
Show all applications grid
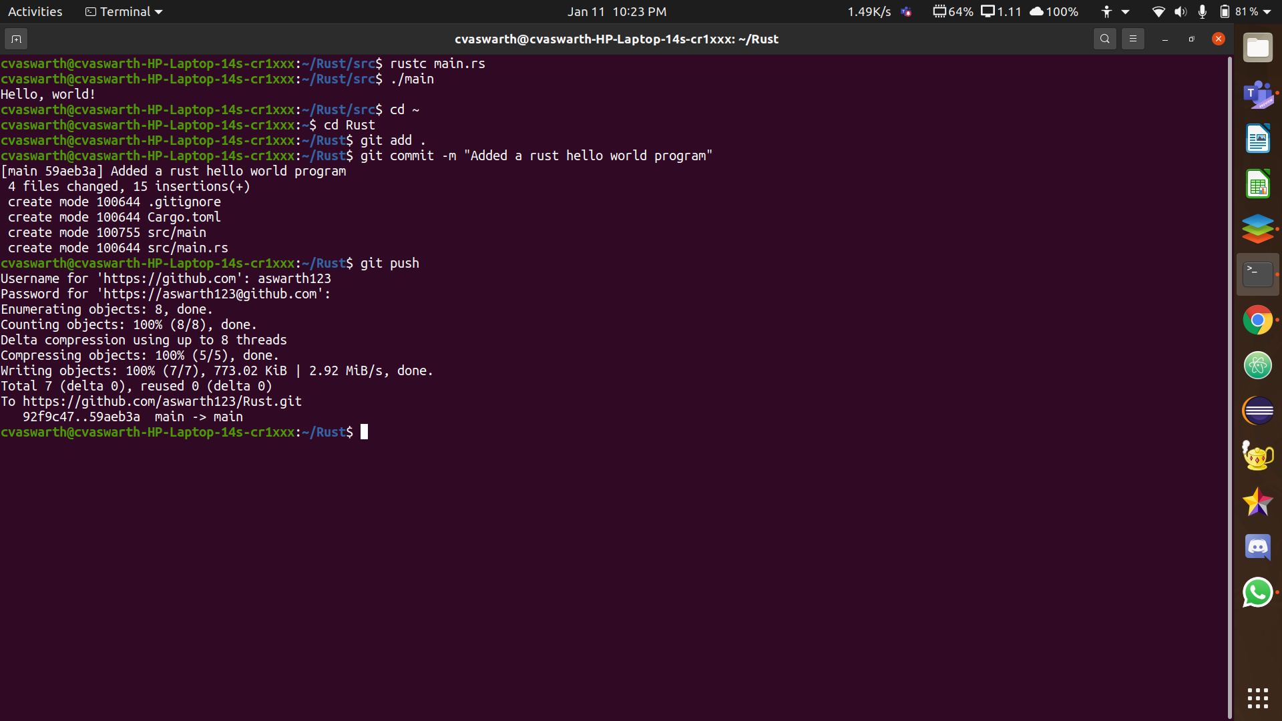[1257, 698]
